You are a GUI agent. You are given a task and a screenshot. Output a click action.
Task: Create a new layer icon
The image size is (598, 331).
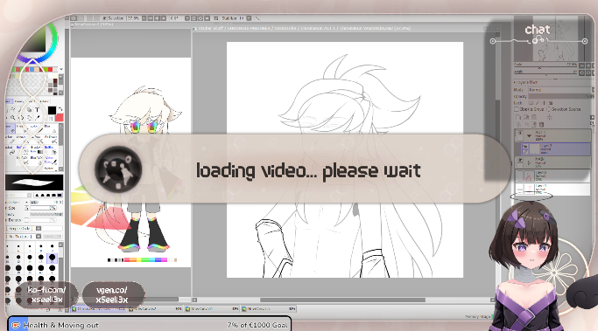point(518,117)
